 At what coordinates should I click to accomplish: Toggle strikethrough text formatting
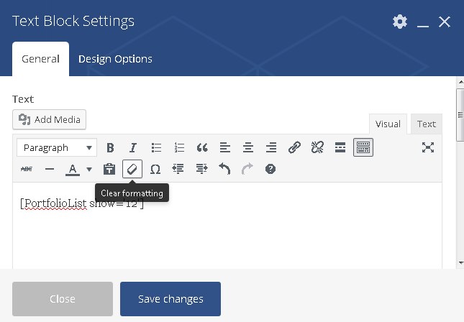(x=27, y=169)
